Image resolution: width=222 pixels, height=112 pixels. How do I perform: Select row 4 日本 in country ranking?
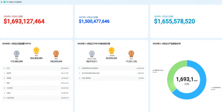pyautogui.click(x=36, y=68)
